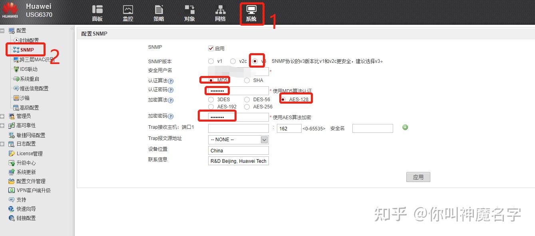The height and width of the screenshot is (236, 535).
Task: Open 升级中心 upgrade center
Action: [x=26, y=163]
